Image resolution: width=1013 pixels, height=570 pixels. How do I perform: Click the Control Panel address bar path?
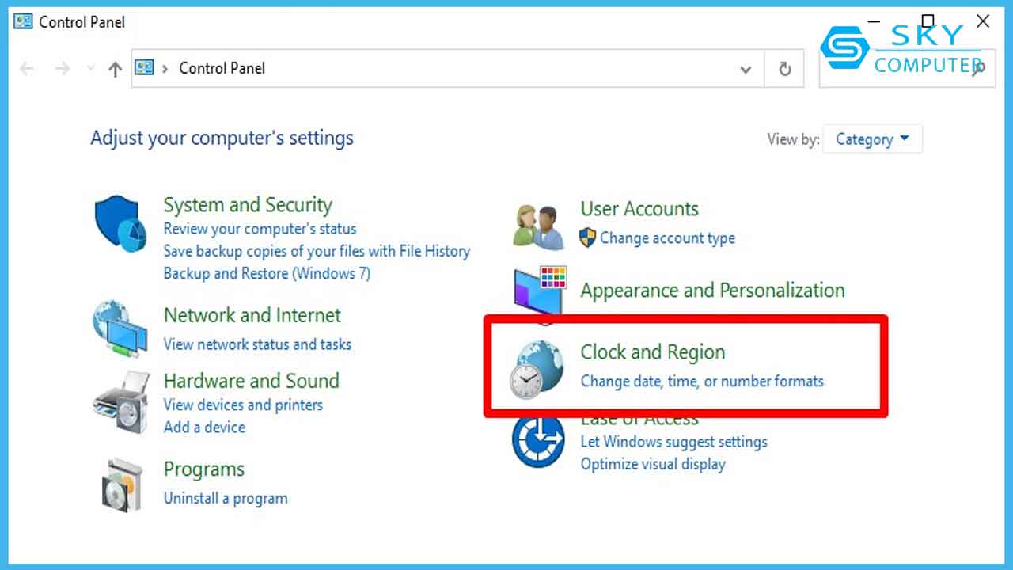(x=222, y=69)
